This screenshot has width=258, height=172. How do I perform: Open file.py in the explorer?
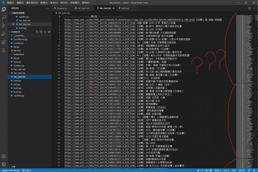[16, 47]
